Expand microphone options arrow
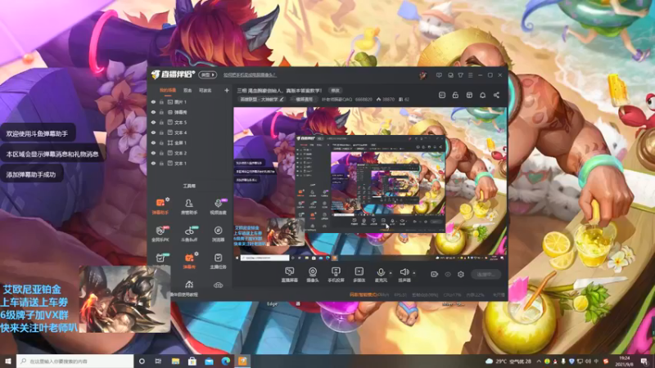 point(391,273)
